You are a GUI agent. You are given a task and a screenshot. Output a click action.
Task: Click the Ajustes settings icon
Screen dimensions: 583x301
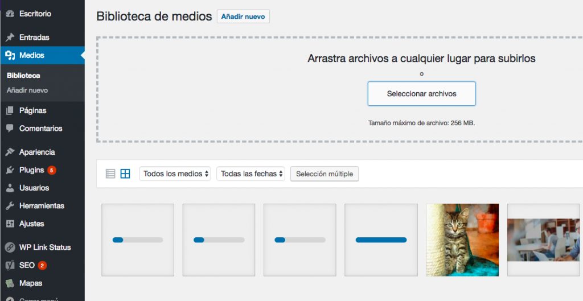10,224
